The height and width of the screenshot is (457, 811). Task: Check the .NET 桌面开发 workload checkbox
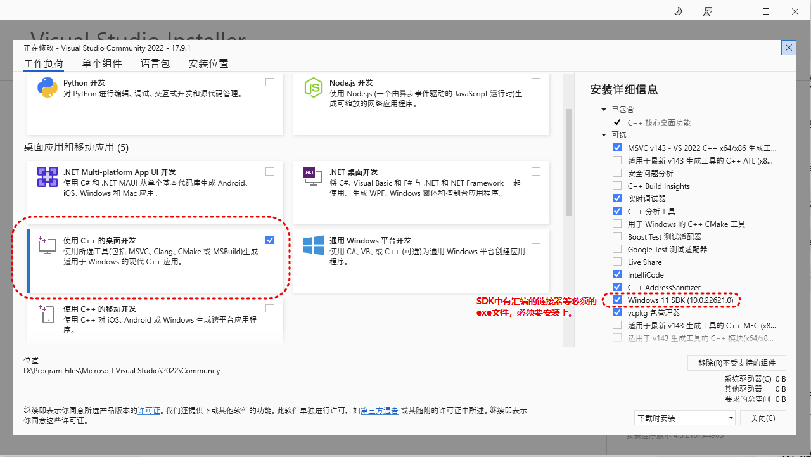click(x=536, y=171)
